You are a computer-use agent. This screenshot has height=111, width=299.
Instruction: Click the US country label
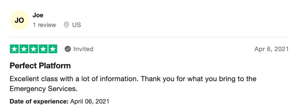pyautogui.click(x=77, y=25)
